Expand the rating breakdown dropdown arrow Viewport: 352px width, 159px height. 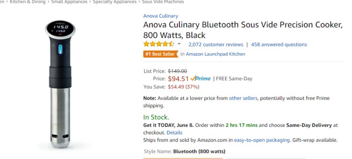pos(179,44)
